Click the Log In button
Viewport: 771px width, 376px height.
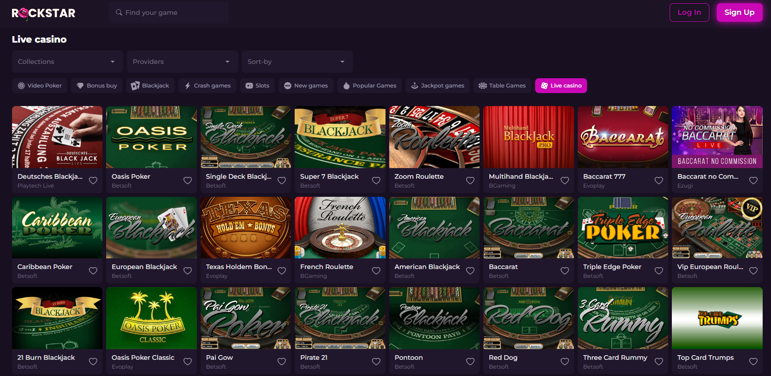(x=689, y=13)
